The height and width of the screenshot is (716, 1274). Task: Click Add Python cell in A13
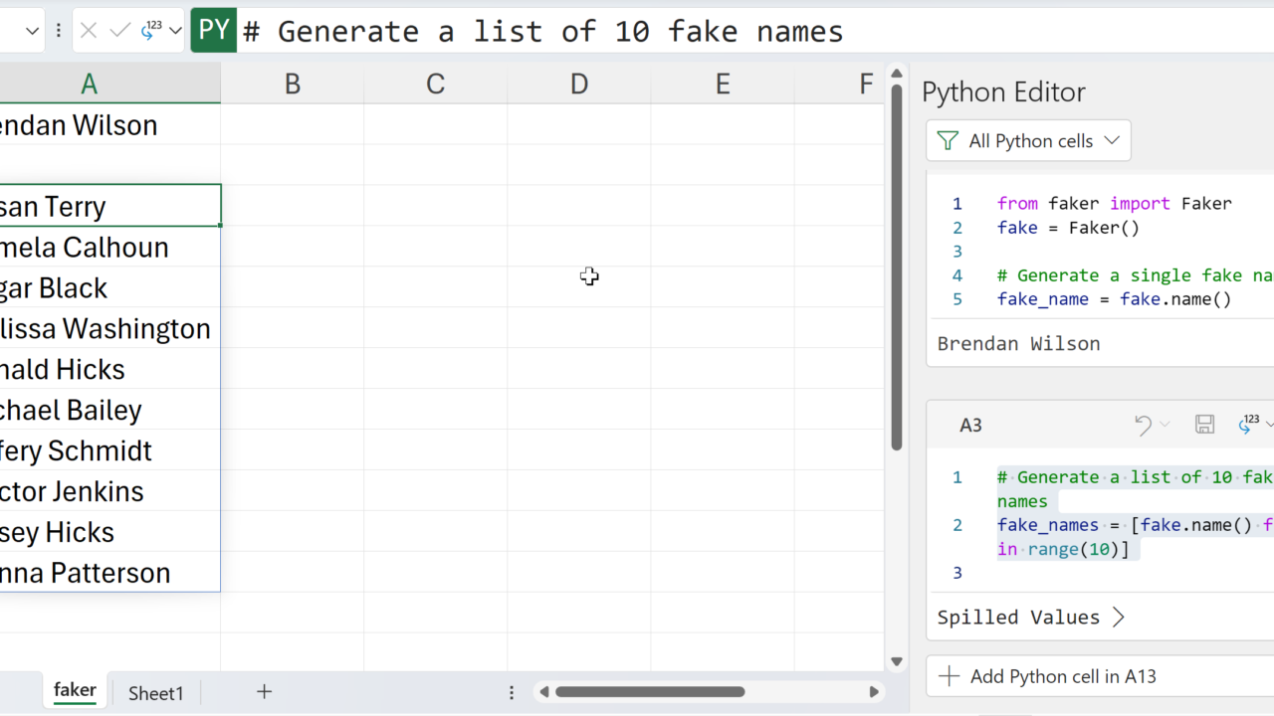[1049, 677]
